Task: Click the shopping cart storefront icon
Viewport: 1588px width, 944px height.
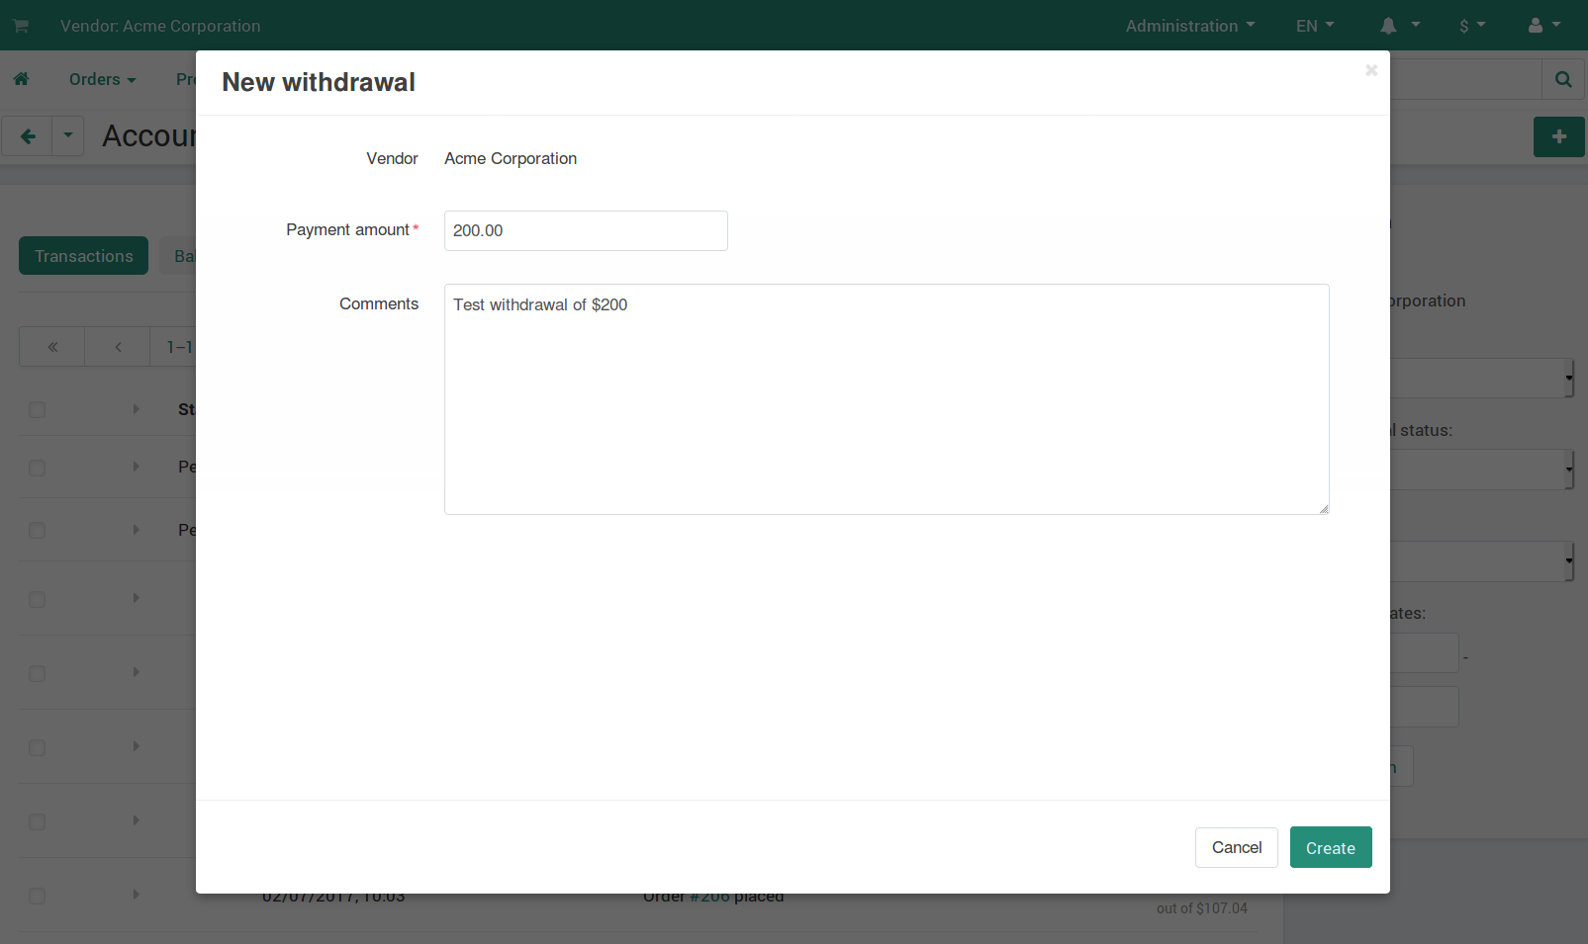Action: pyautogui.click(x=21, y=26)
